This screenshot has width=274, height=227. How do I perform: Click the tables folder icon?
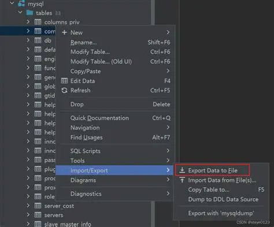[x=29, y=13]
